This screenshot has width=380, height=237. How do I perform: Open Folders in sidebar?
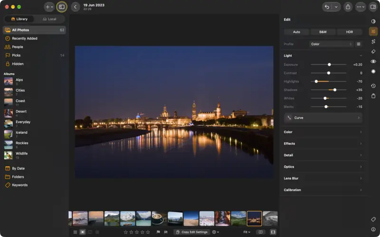(x=34, y=177)
